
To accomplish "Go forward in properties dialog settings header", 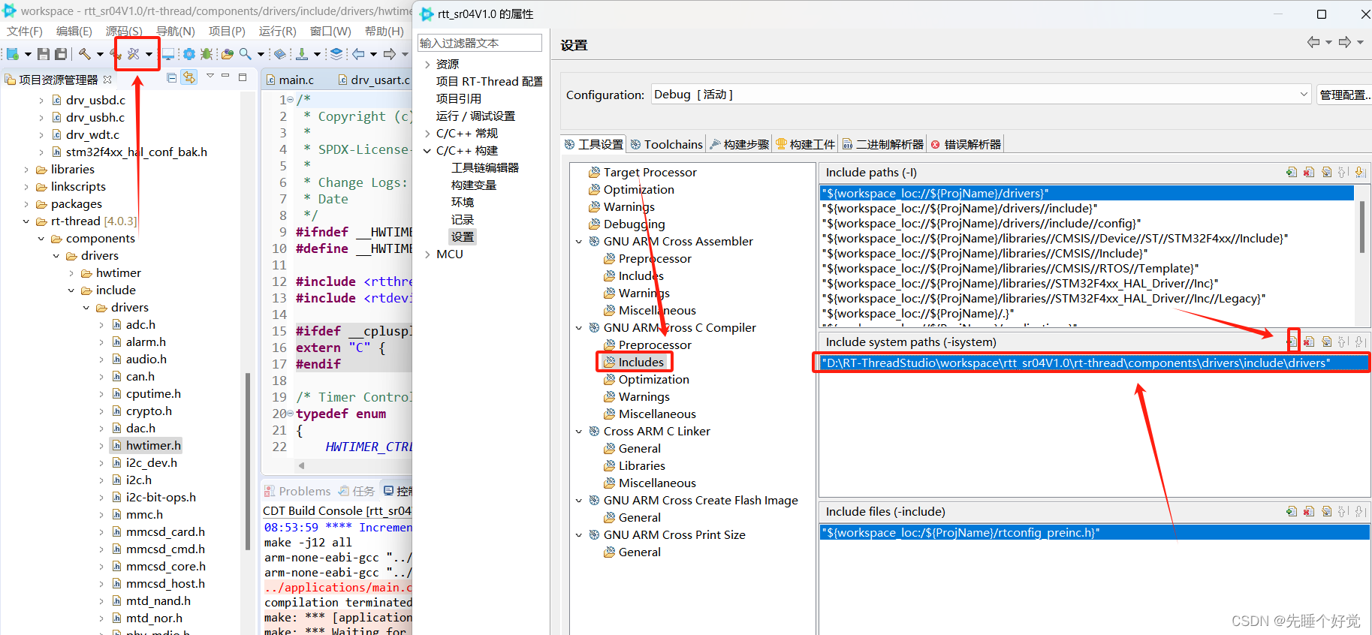I will pyautogui.click(x=1345, y=42).
